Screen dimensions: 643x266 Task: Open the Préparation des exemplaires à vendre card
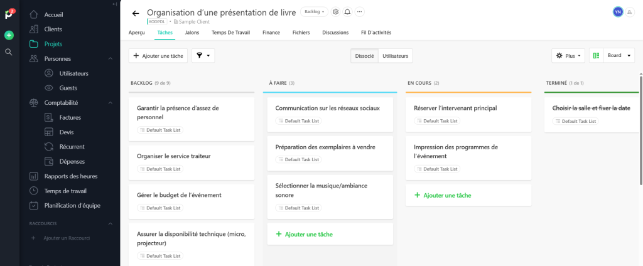click(x=330, y=153)
